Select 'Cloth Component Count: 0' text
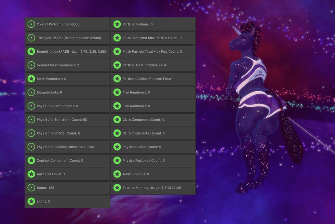The height and width of the screenshot is (224, 335). click(144, 120)
